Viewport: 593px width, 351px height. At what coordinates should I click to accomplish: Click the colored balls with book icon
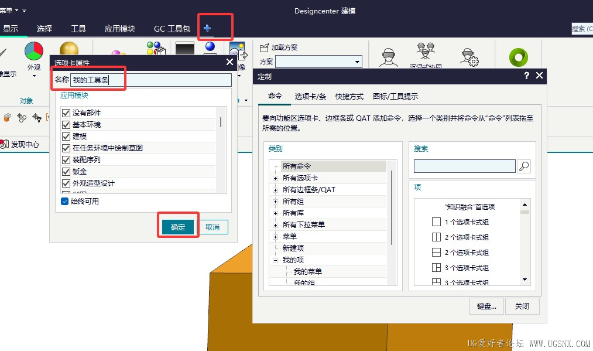(x=156, y=47)
